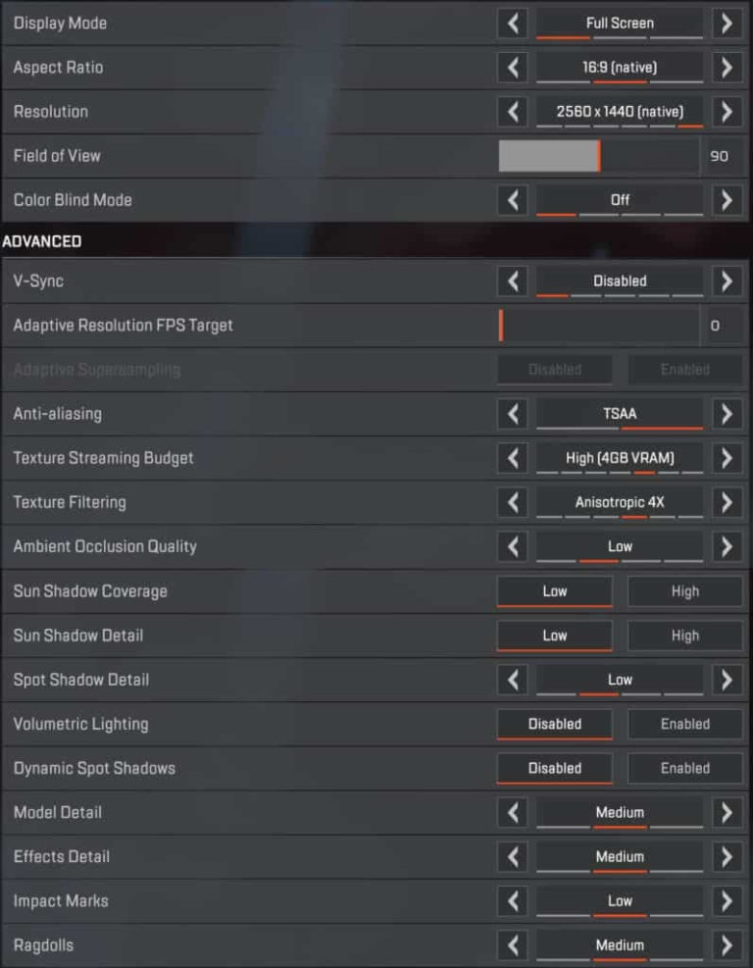Enable Dynamic Spot Shadows

click(684, 768)
